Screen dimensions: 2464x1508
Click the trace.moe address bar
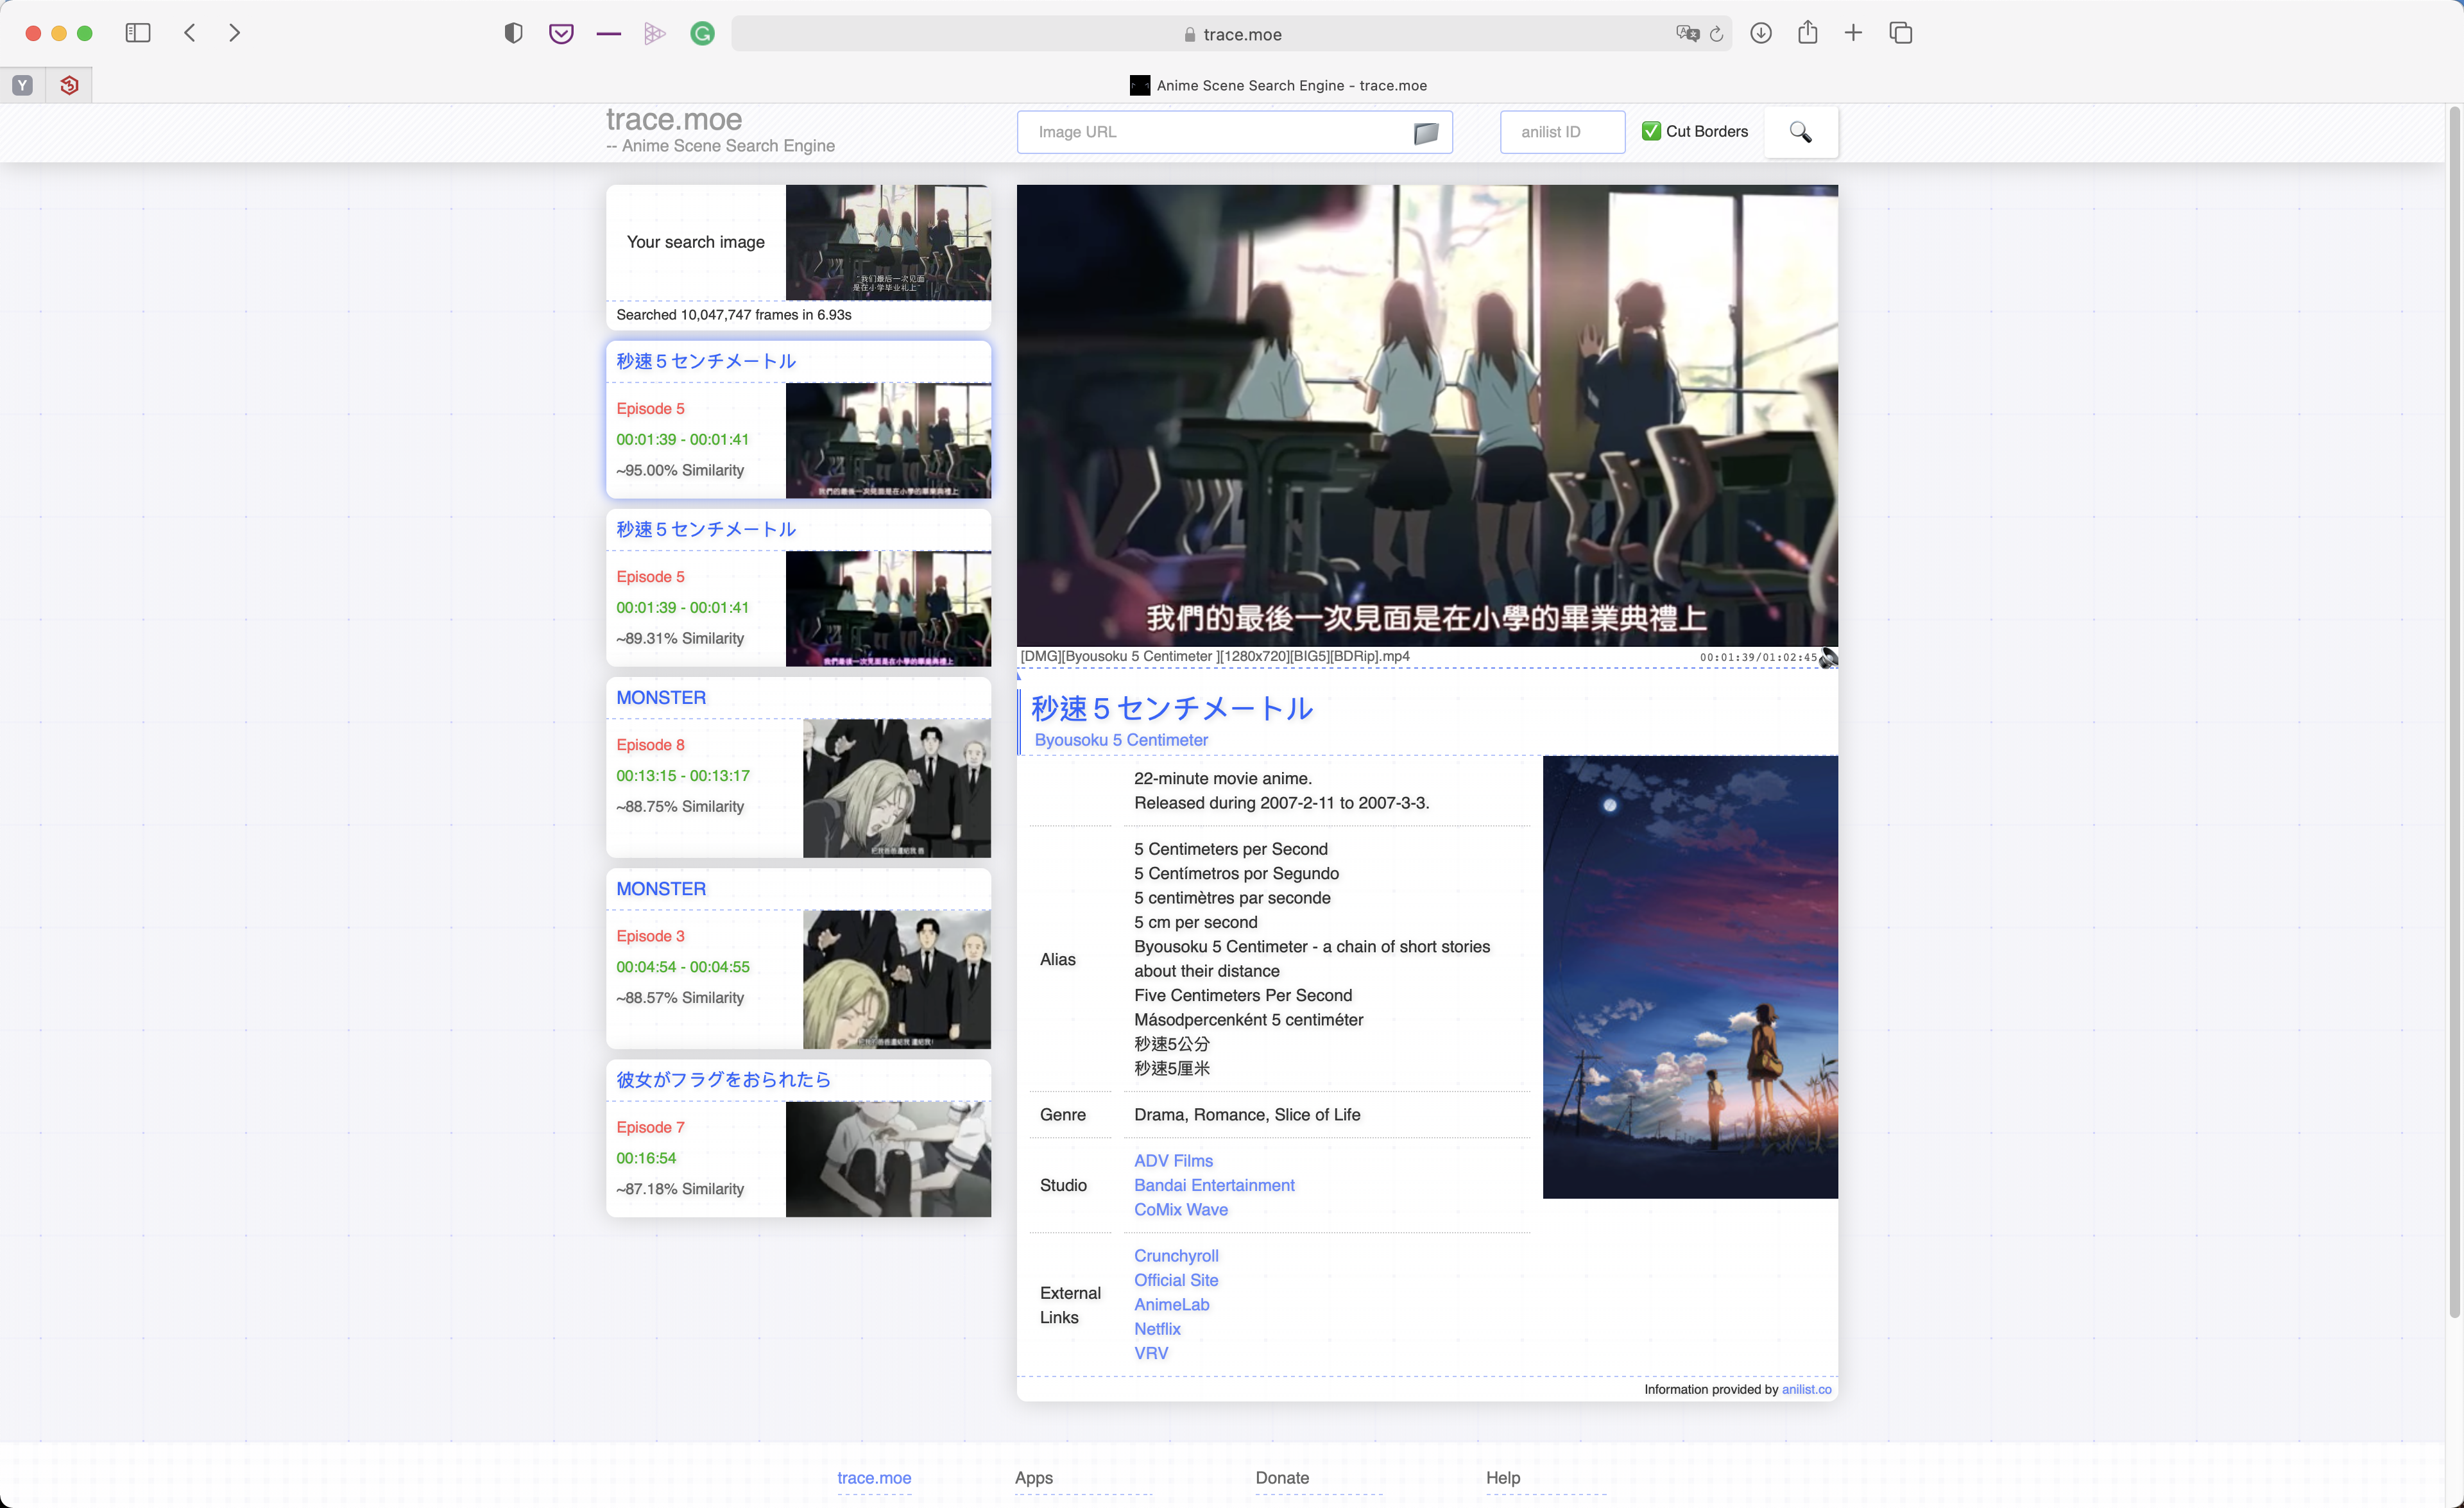[x=1232, y=34]
